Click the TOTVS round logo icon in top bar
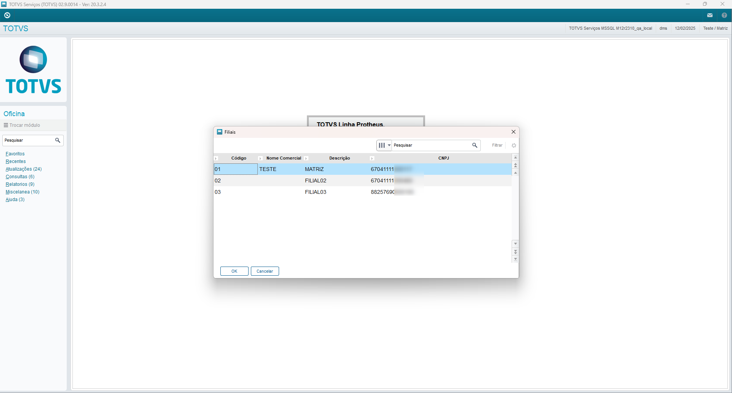 click(x=7, y=15)
